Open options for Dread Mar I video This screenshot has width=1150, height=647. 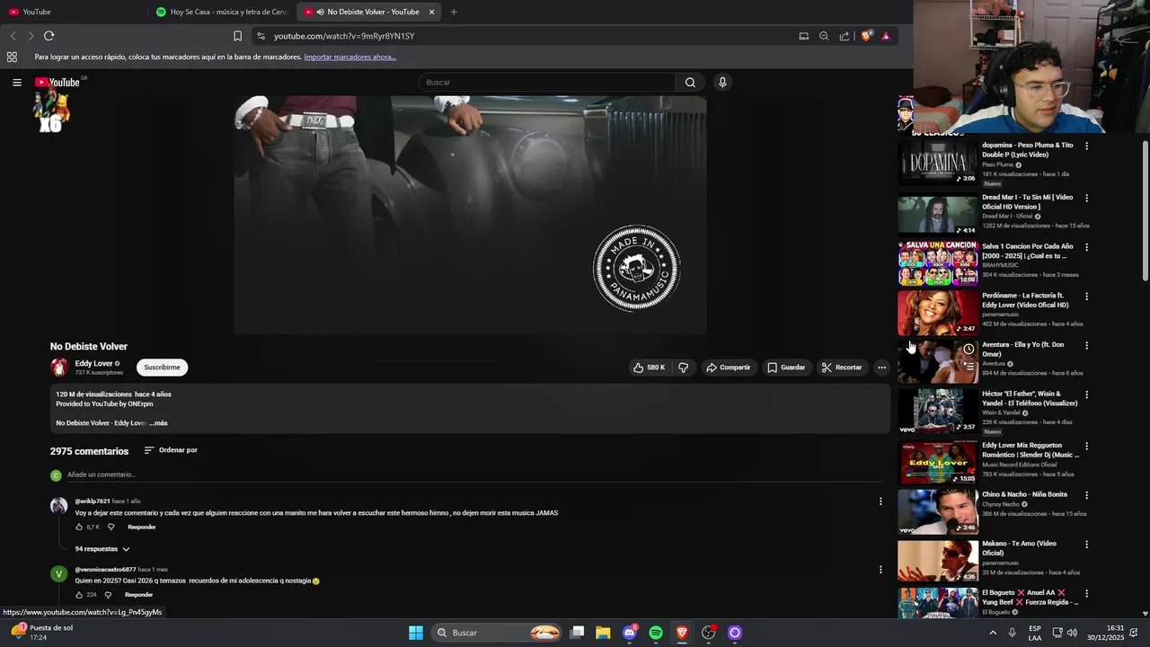[1086, 198]
